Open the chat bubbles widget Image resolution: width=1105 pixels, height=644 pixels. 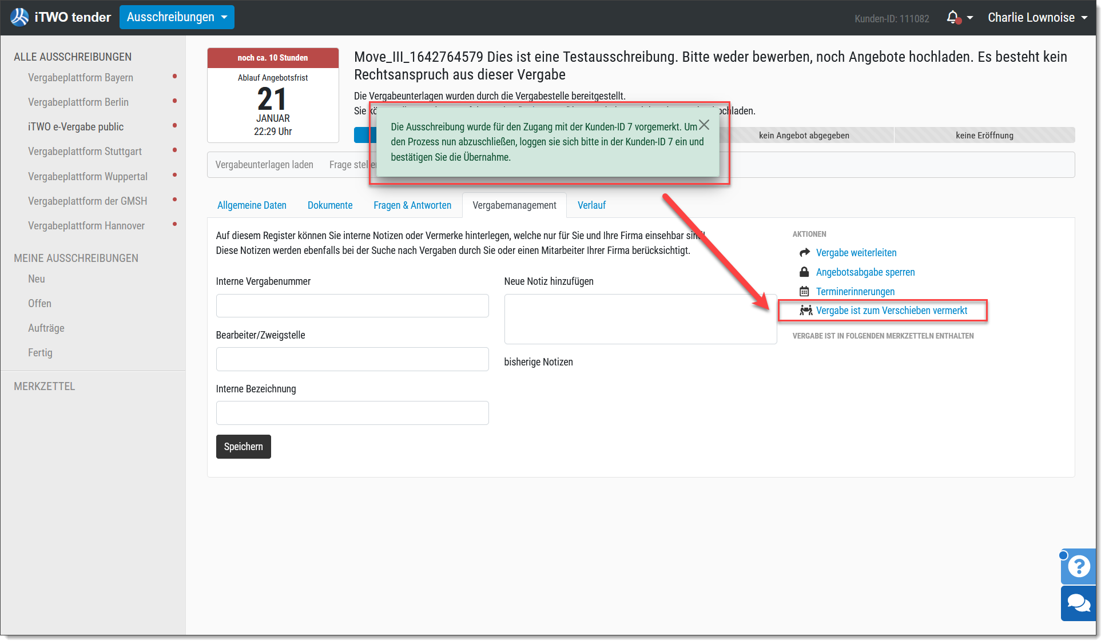coord(1079,603)
